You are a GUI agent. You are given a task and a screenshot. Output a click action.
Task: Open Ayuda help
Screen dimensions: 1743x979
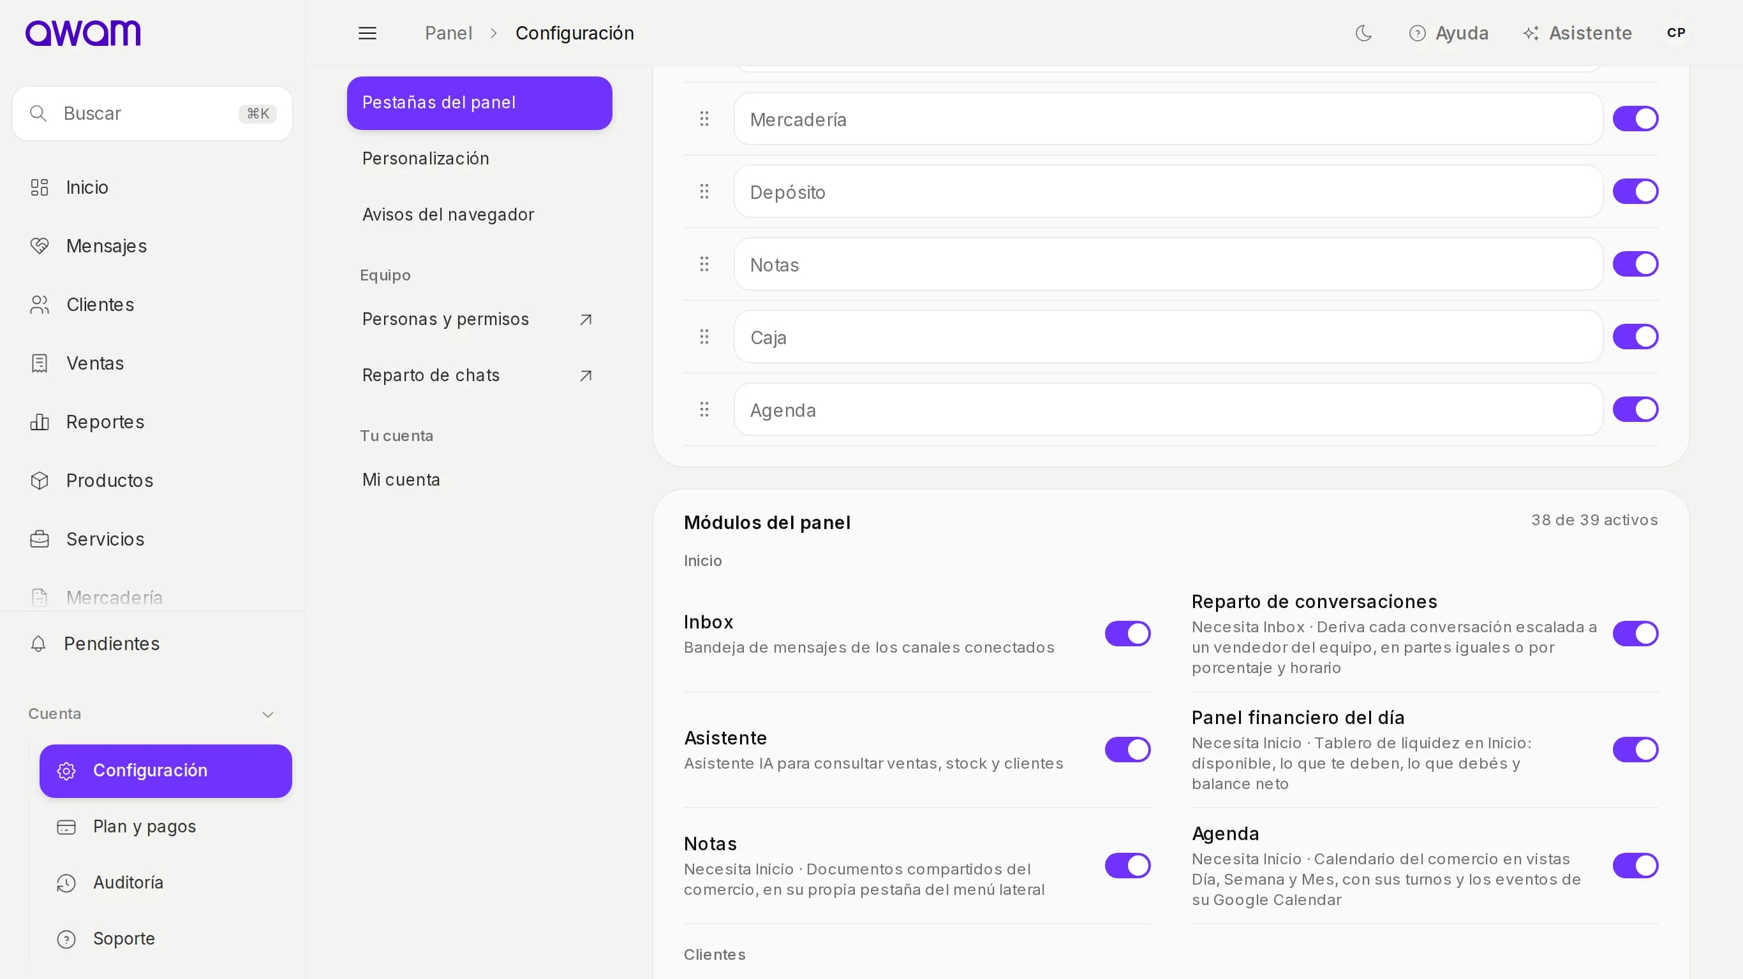tap(1448, 33)
